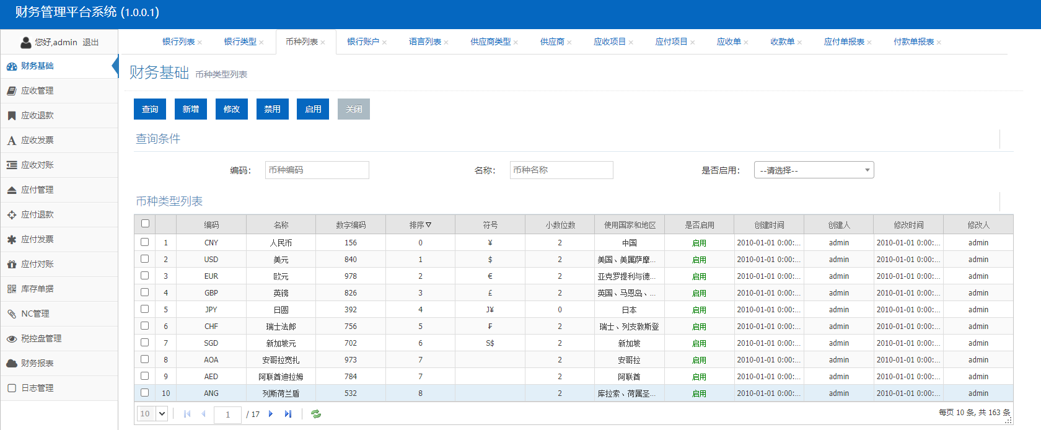Click the 库存单据 QR code icon
This screenshot has height=430, width=1041.
tap(12, 289)
